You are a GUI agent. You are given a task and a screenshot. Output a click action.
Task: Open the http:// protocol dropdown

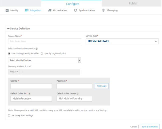tap(14, 72)
